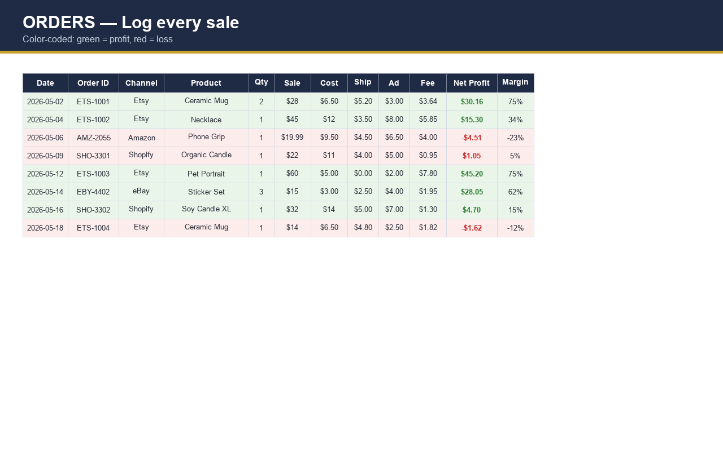Select the Margin column header
Viewport: 723px width, 451px height.
516,83
